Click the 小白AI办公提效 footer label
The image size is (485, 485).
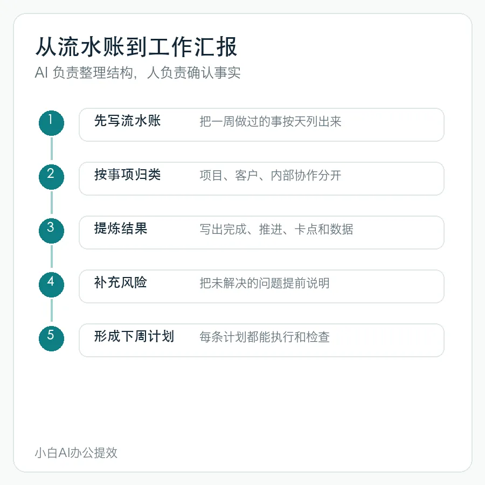tap(76, 453)
